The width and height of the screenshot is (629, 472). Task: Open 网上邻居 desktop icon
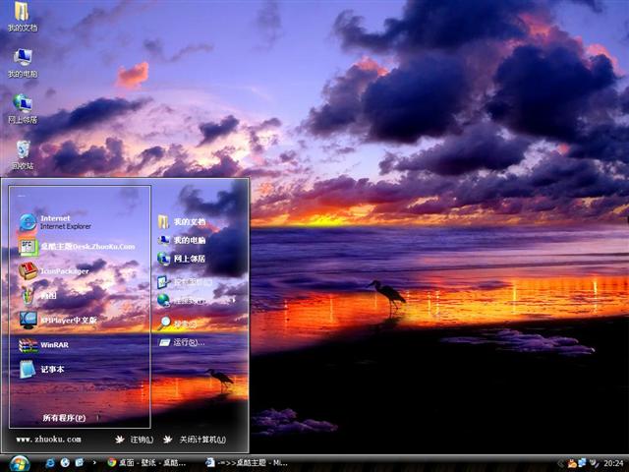coord(22,108)
